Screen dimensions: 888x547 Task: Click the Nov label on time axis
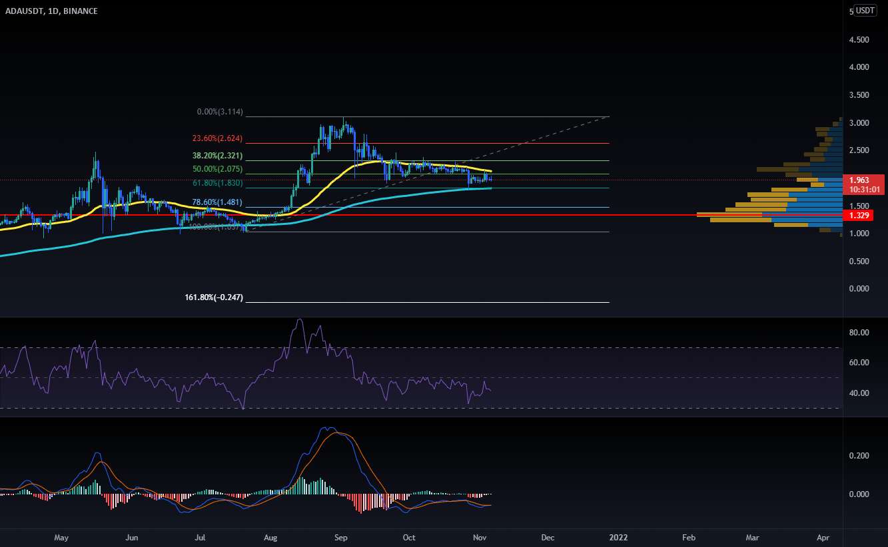(x=480, y=537)
